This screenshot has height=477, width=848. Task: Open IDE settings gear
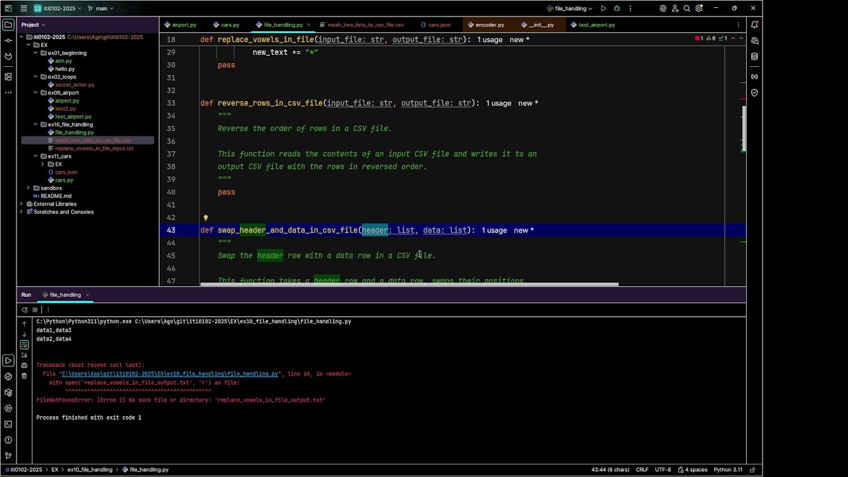pos(699,9)
